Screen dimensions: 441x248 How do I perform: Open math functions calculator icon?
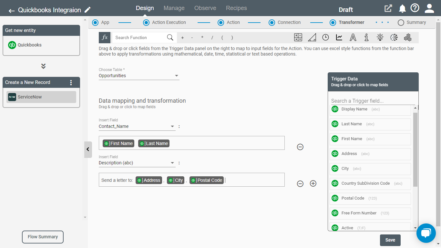[298, 37]
